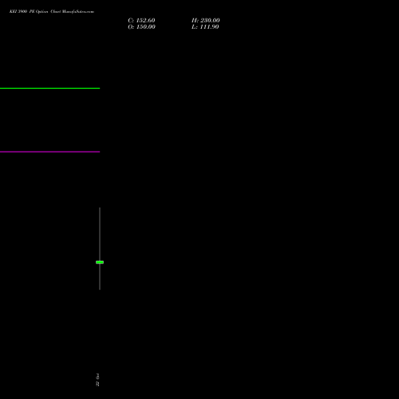Click the green horizontal indicator line
This screenshot has height=399, width=399.
(x=49, y=88)
